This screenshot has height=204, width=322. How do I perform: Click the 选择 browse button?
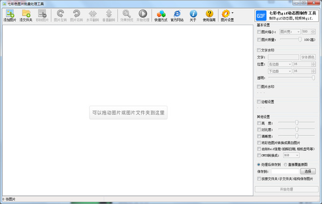click(308, 171)
